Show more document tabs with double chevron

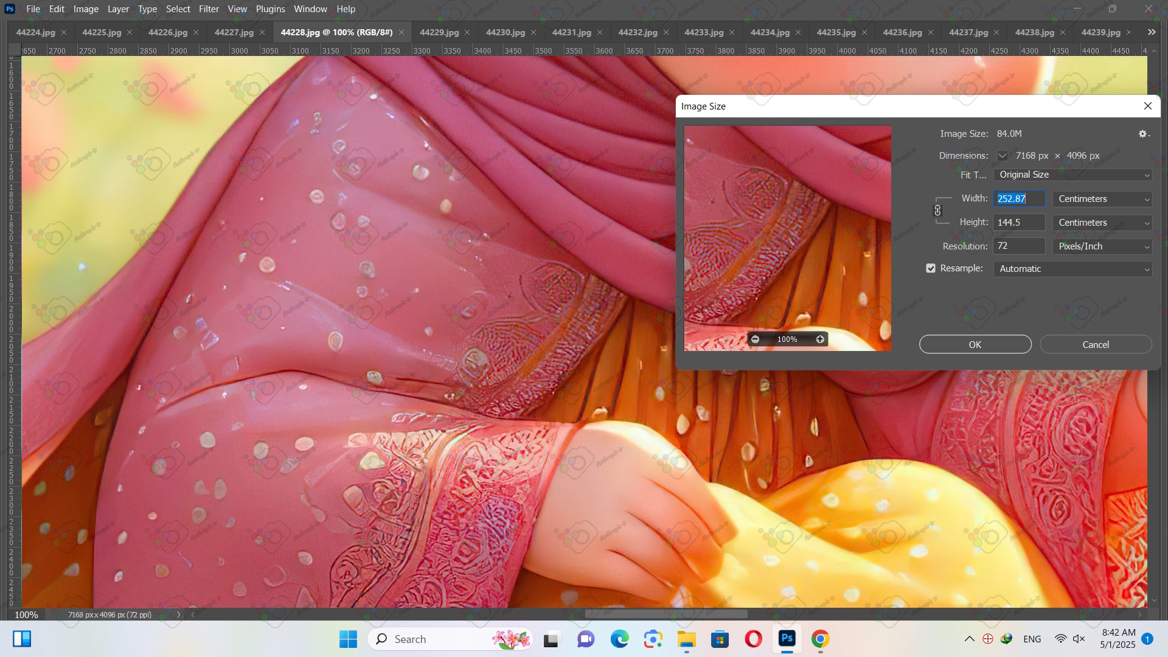1152,32
